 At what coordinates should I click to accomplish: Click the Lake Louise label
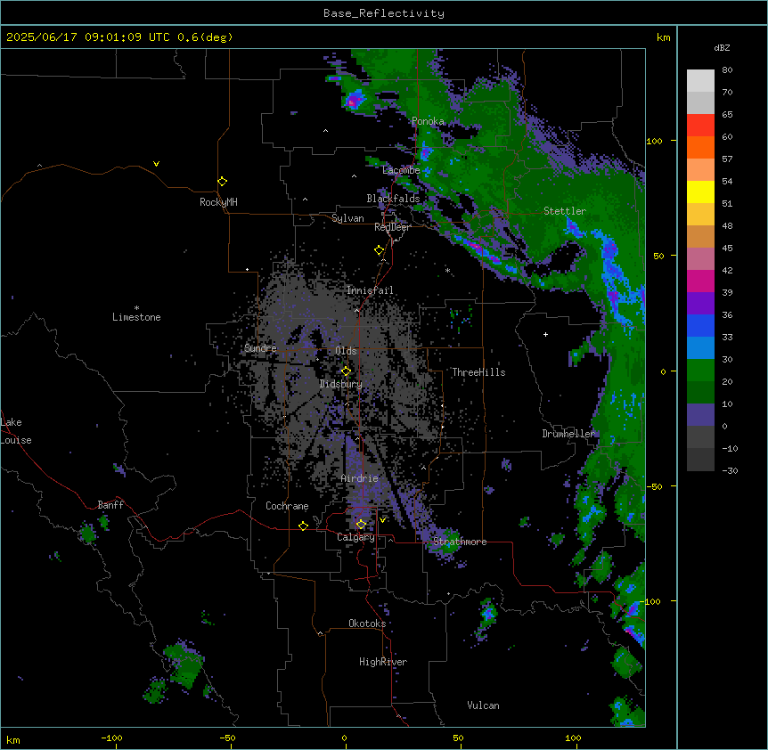click(15, 431)
